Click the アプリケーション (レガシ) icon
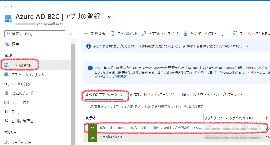 tap(6, 74)
